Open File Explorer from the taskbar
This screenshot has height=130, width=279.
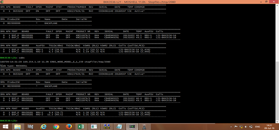[x=17, y=127]
